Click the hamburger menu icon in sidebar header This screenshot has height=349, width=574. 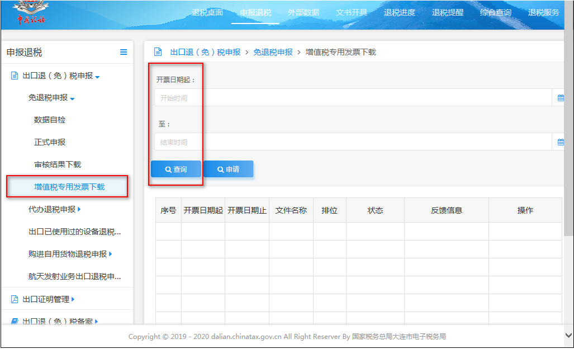point(124,52)
